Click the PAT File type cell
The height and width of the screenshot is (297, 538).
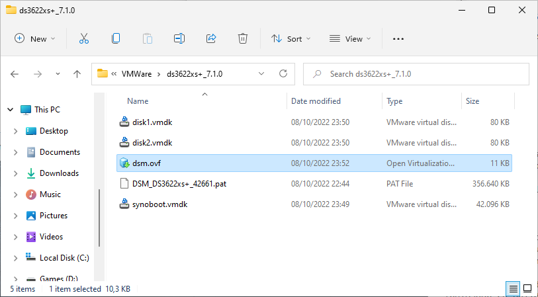point(400,184)
